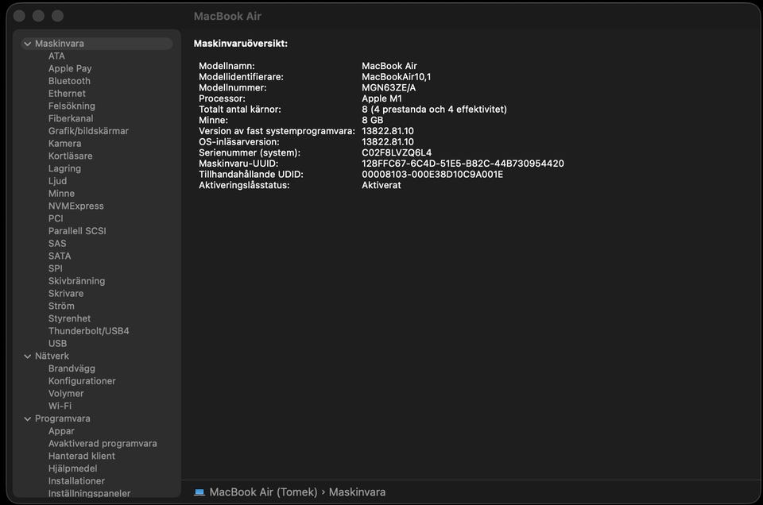The image size is (763, 505).
Task: Select Styrenhet in the sidebar
Action: (x=69, y=318)
